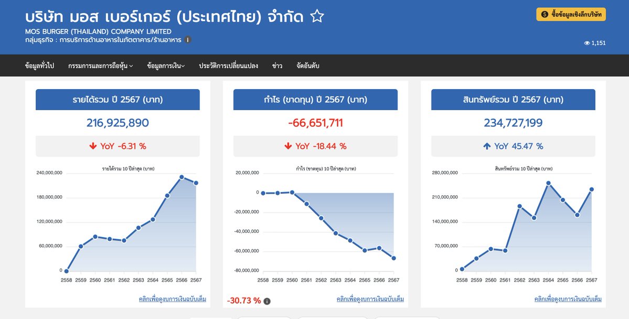This screenshot has height=319, width=629.
Task: Expand the ข้อมูลการเงิน dropdown menu
Action: [166, 66]
